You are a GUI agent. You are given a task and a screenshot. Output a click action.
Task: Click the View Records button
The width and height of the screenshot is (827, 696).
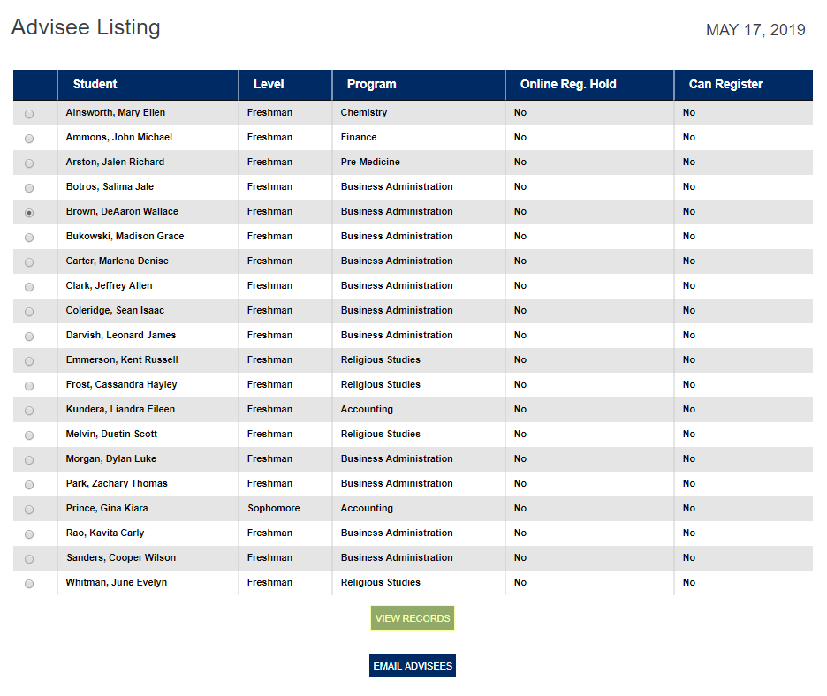413,618
